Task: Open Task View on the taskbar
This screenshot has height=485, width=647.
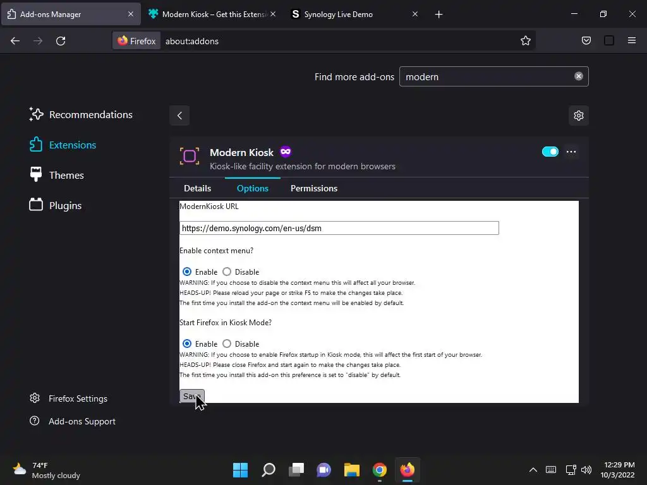Action: click(x=296, y=470)
